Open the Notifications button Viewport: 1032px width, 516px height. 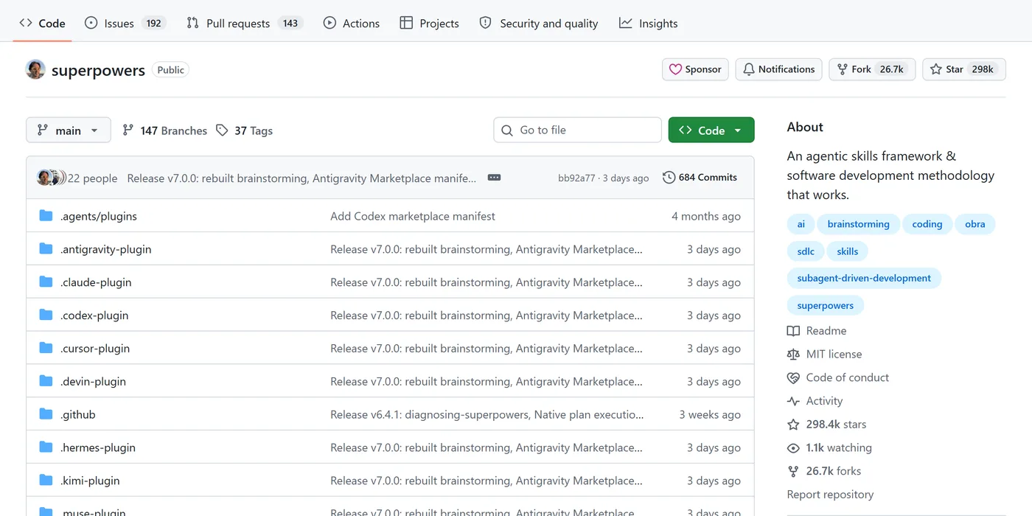point(778,69)
